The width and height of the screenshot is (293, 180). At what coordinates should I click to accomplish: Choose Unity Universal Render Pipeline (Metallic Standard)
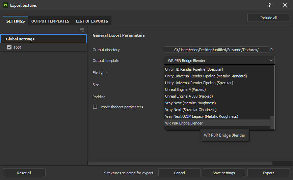(217, 76)
